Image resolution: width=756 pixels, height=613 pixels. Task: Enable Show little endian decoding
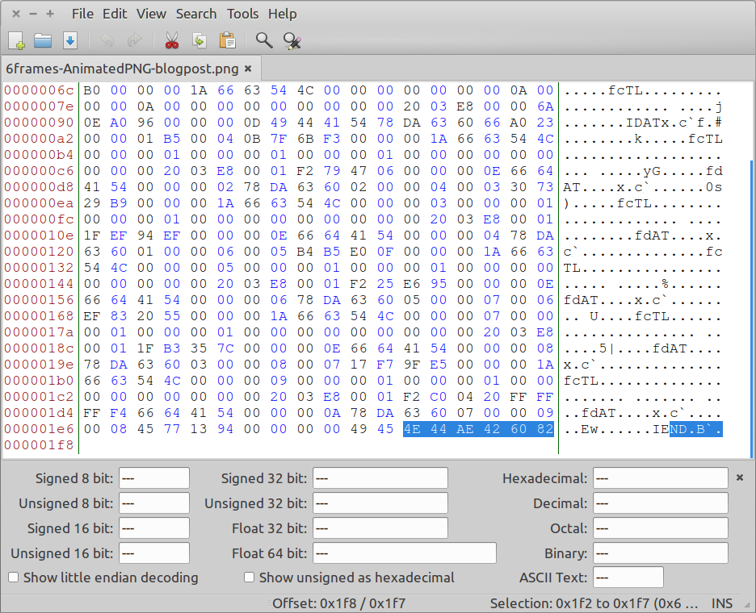(14, 578)
